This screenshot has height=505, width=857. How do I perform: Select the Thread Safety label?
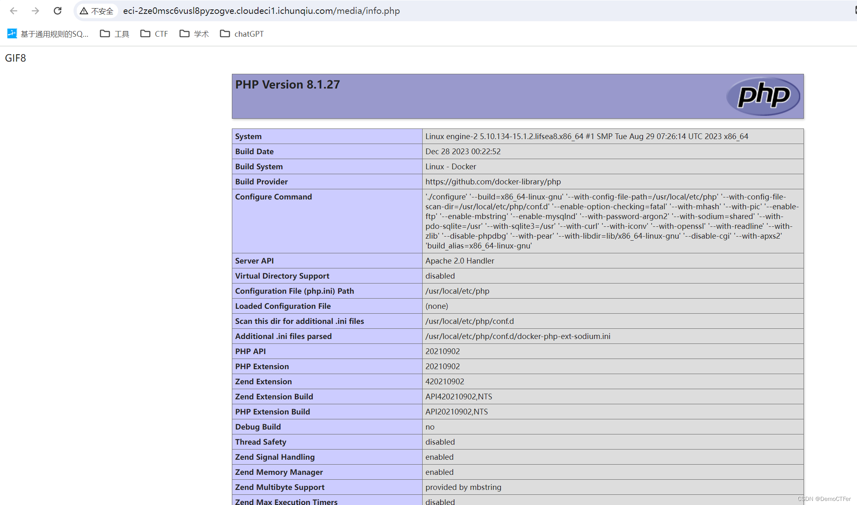pos(260,442)
